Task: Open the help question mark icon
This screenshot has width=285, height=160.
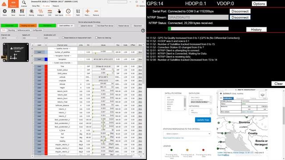Action: (143, 31)
